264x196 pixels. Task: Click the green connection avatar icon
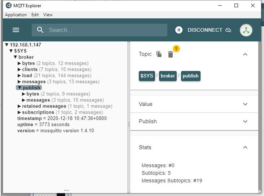point(246,30)
